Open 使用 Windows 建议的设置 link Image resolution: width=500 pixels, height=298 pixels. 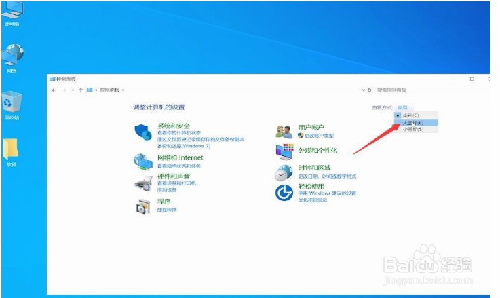point(327,193)
